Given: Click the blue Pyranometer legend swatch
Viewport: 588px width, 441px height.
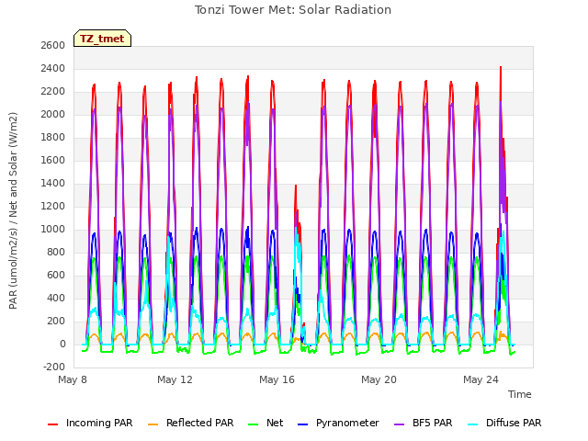Looking at the screenshot, I should pyautogui.click(x=302, y=424).
